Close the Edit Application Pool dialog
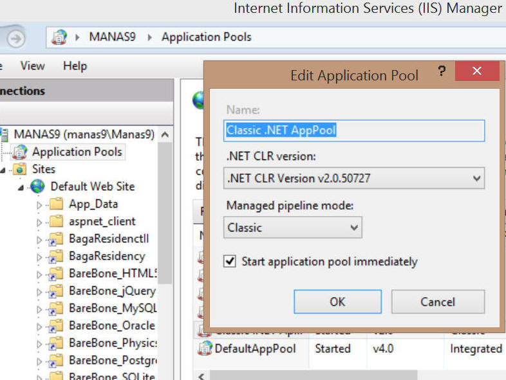Image resolution: width=506 pixels, height=380 pixels. [477, 71]
